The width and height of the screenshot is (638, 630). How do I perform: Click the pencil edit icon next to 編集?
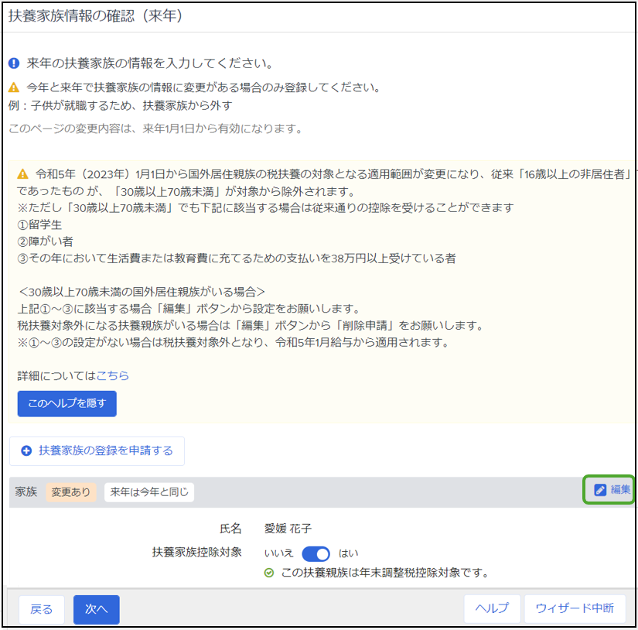click(600, 489)
